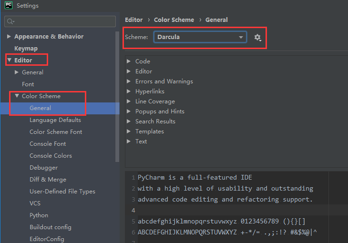Click the PyCharm logo icon in title bar
This screenshot has height=243, width=348.
point(9,5)
